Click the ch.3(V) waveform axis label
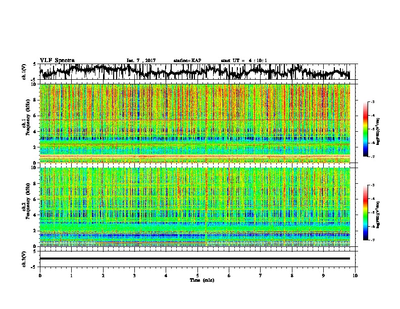The image size is (400, 309). 24,259
